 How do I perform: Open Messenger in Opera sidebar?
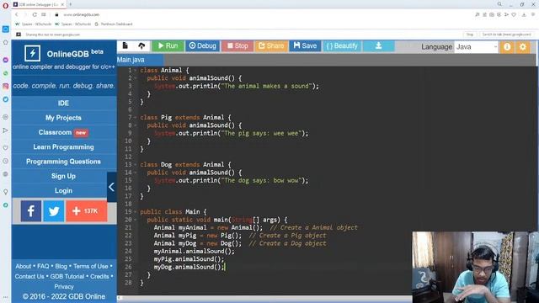(x=6, y=60)
